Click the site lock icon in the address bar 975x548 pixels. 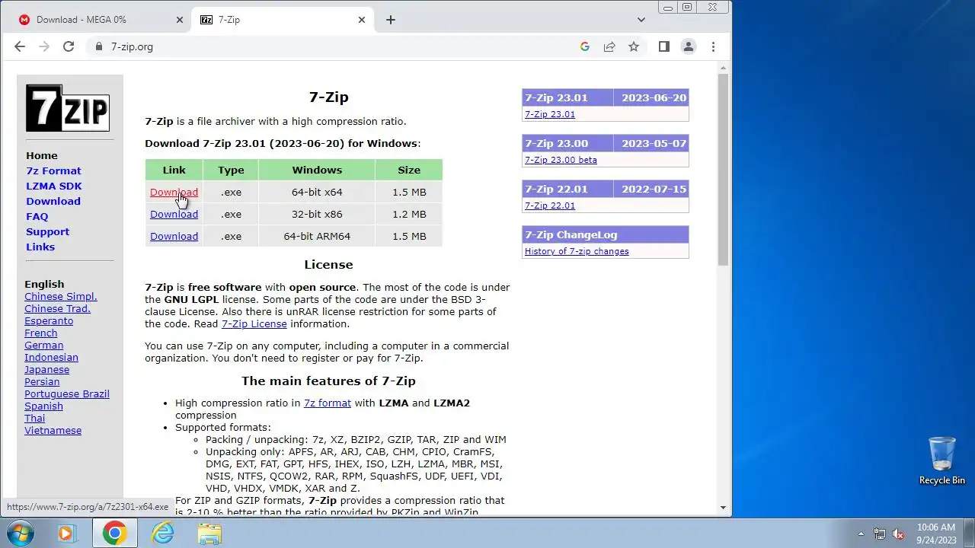(x=98, y=46)
